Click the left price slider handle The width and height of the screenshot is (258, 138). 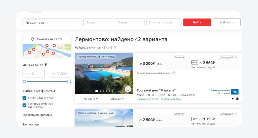[x=24, y=82]
